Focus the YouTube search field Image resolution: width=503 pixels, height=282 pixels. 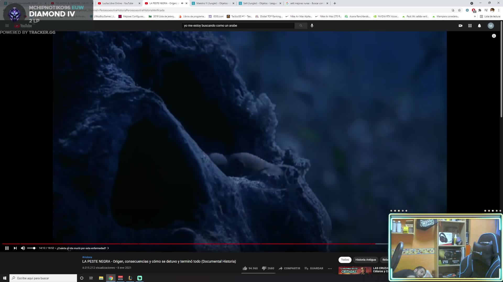pos(238,26)
